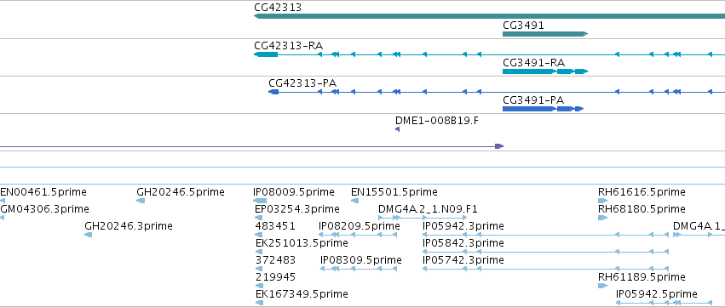Image resolution: width=725 pixels, height=307 pixels.
Task: Select the CG42313 gene bar
Action: pyautogui.click(x=489, y=16)
